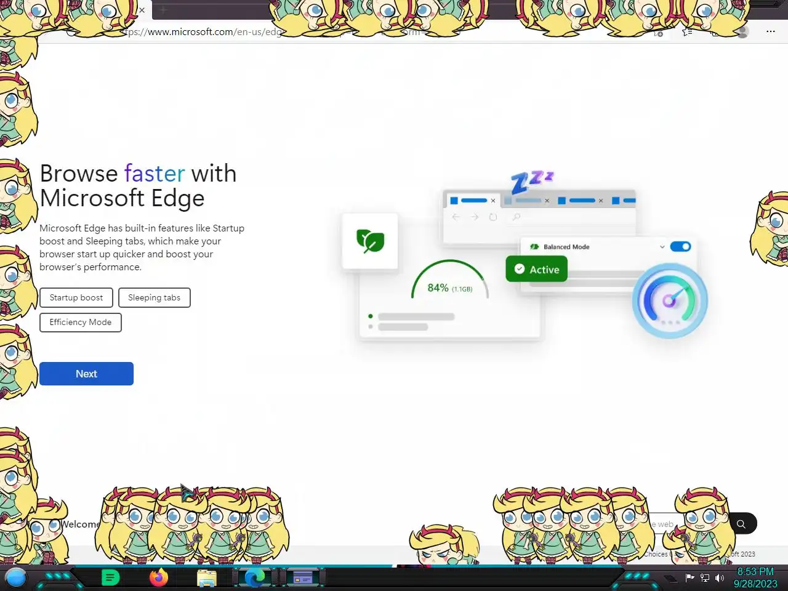This screenshot has height=591, width=788.
Task: Switch to Microsoft Edge taskbar icon
Action: click(255, 577)
